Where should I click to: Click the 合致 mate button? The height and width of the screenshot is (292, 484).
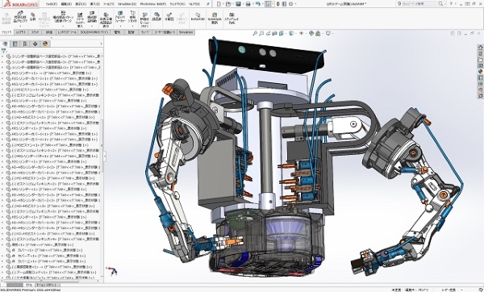pyautogui.click(x=33, y=17)
